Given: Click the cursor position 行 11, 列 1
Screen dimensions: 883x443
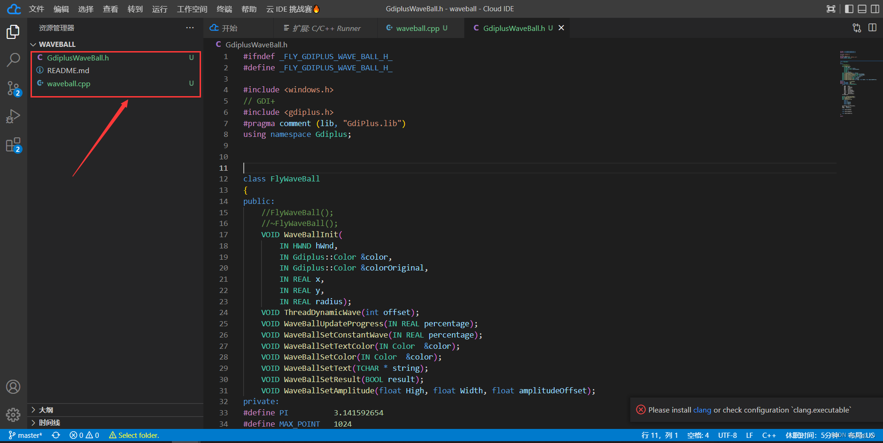Looking at the screenshot, I should [659, 435].
